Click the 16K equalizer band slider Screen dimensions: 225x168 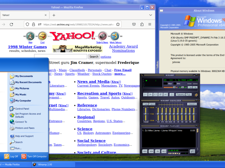pyautogui.click(x=194, y=114)
